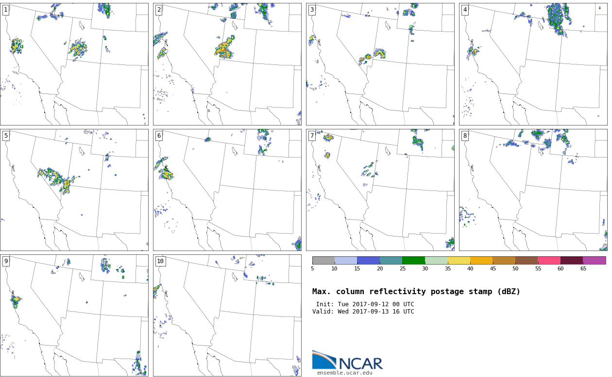Screen dimensions: 612x377
Task: Open ensemble member 8 map panel
Action: [x=533, y=190]
